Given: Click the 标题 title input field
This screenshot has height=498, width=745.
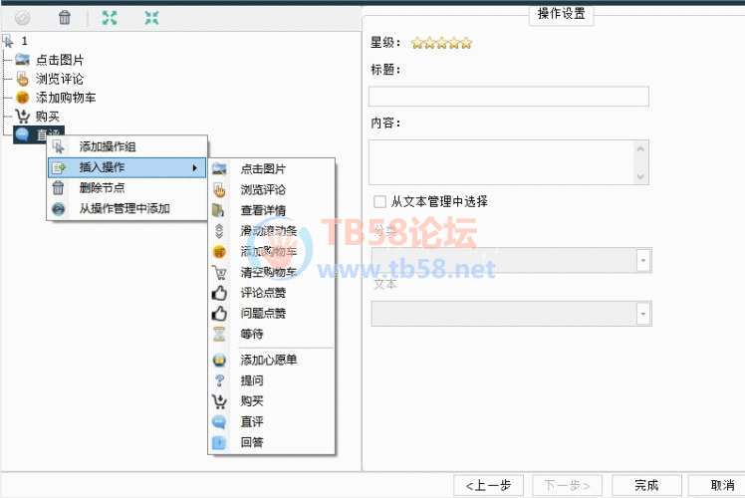Looking at the screenshot, I should [508, 97].
